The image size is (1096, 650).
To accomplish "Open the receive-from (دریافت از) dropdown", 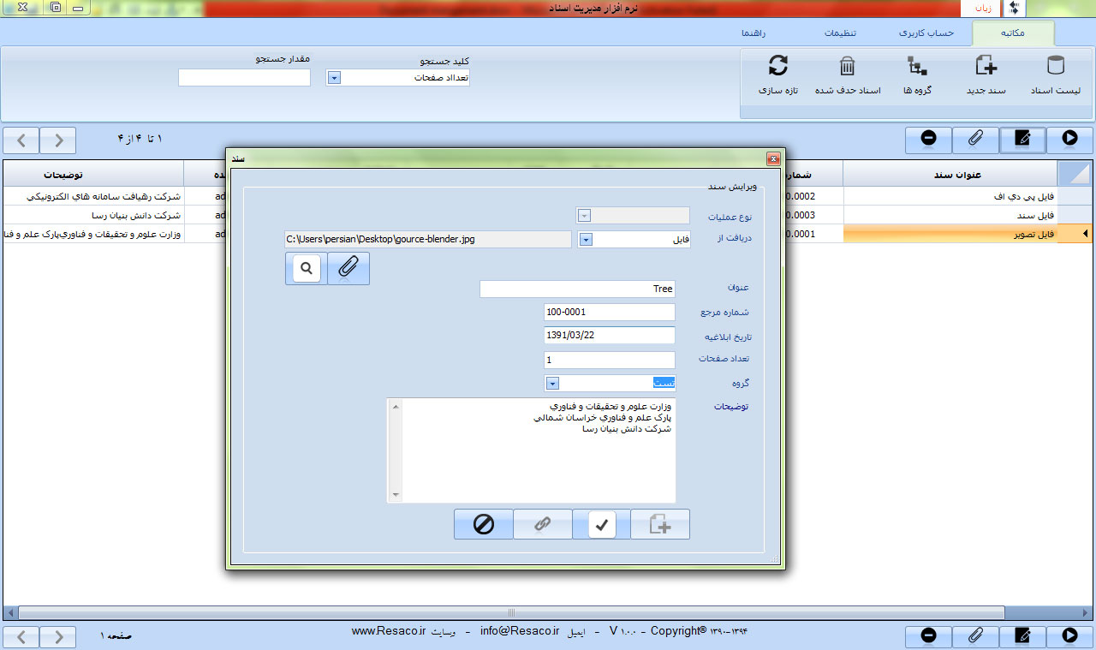I will pos(586,240).
